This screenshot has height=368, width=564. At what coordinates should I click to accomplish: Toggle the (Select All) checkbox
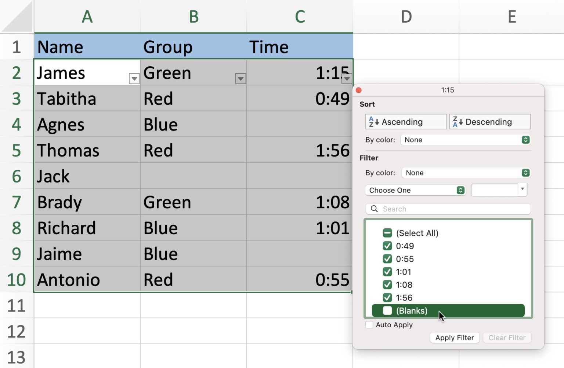[x=387, y=233]
